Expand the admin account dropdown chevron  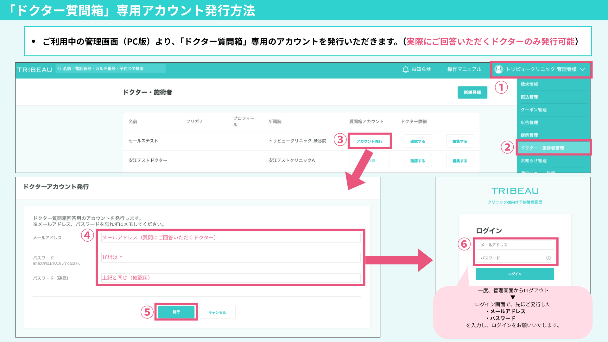(x=582, y=69)
